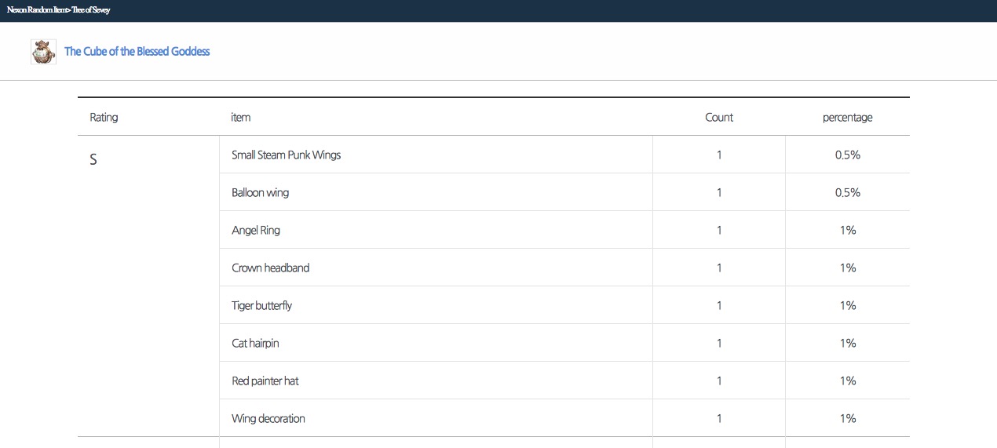Select the count value for Angel Ring
Image resolution: width=997 pixels, height=448 pixels.
tap(718, 231)
